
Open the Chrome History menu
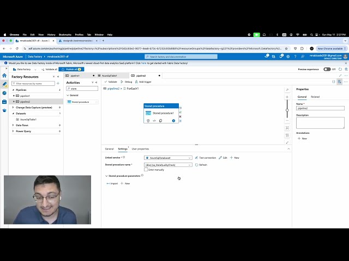click(x=51, y=35)
